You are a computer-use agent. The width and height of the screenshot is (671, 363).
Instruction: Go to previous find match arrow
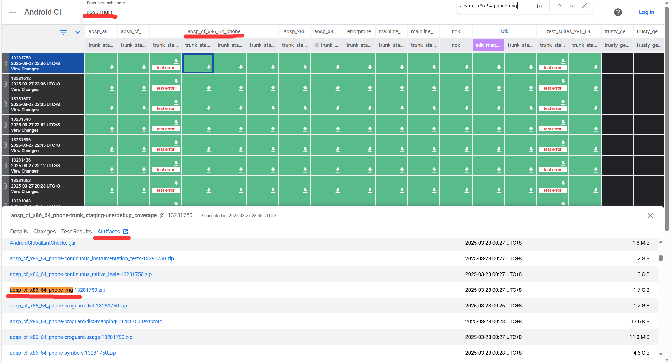(x=559, y=6)
